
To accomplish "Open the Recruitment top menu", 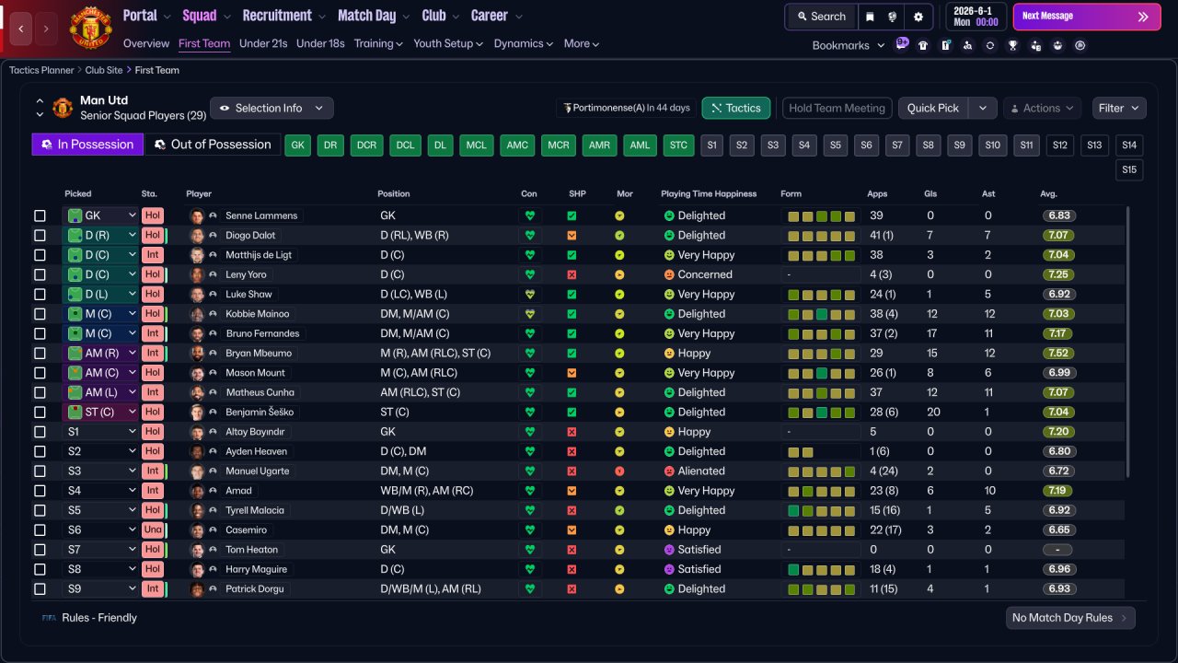I will [283, 16].
